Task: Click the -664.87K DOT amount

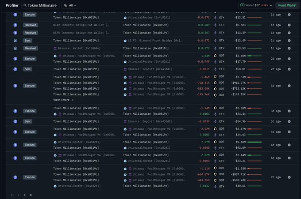Action: point(203,174)
